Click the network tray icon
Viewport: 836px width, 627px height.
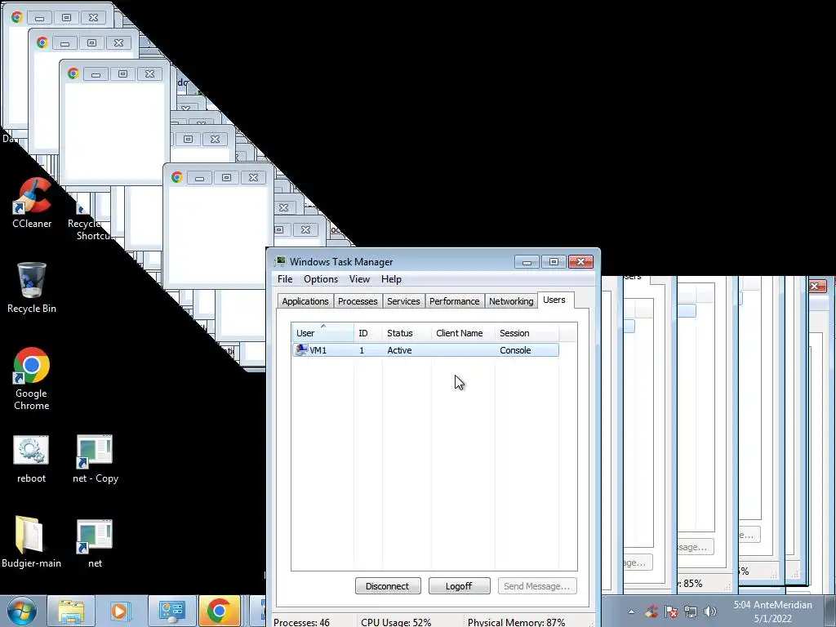(x=691, y=611)
